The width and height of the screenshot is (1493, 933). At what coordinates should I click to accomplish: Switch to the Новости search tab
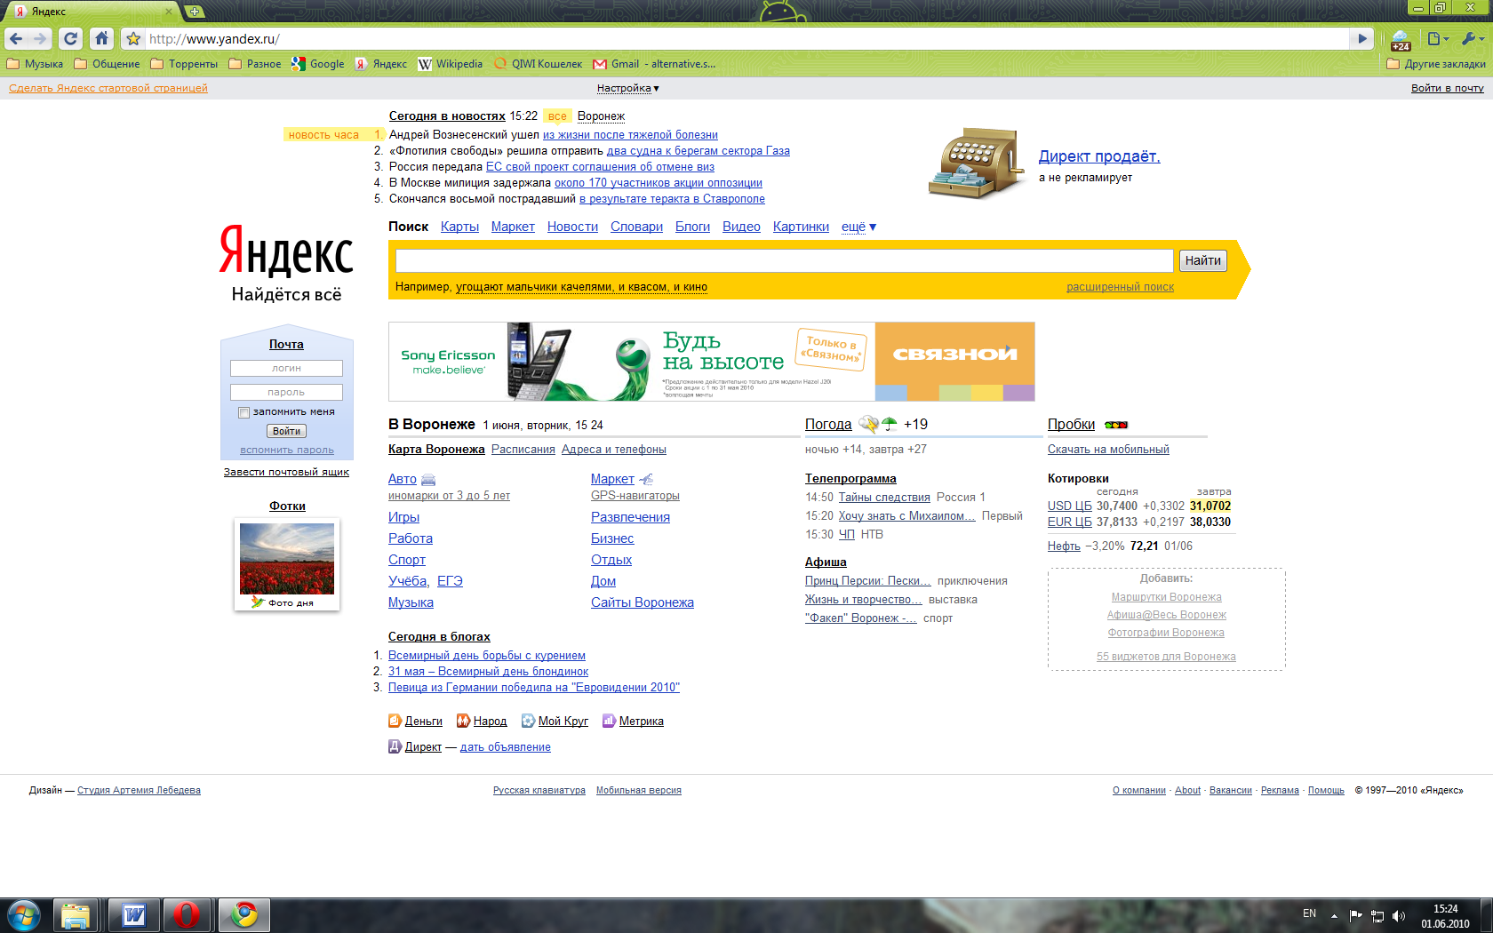tap(572, 227)
